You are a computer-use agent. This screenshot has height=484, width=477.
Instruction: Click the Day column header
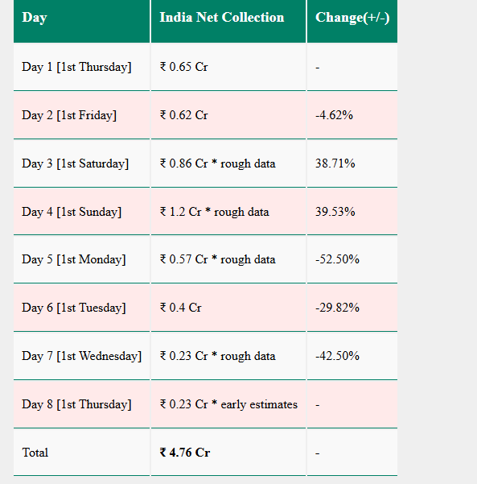tap(81, 21)
